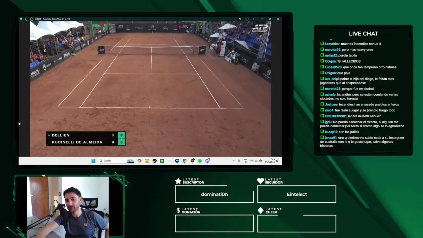Click the bet365 app icon in title bar

coord(21,19)
